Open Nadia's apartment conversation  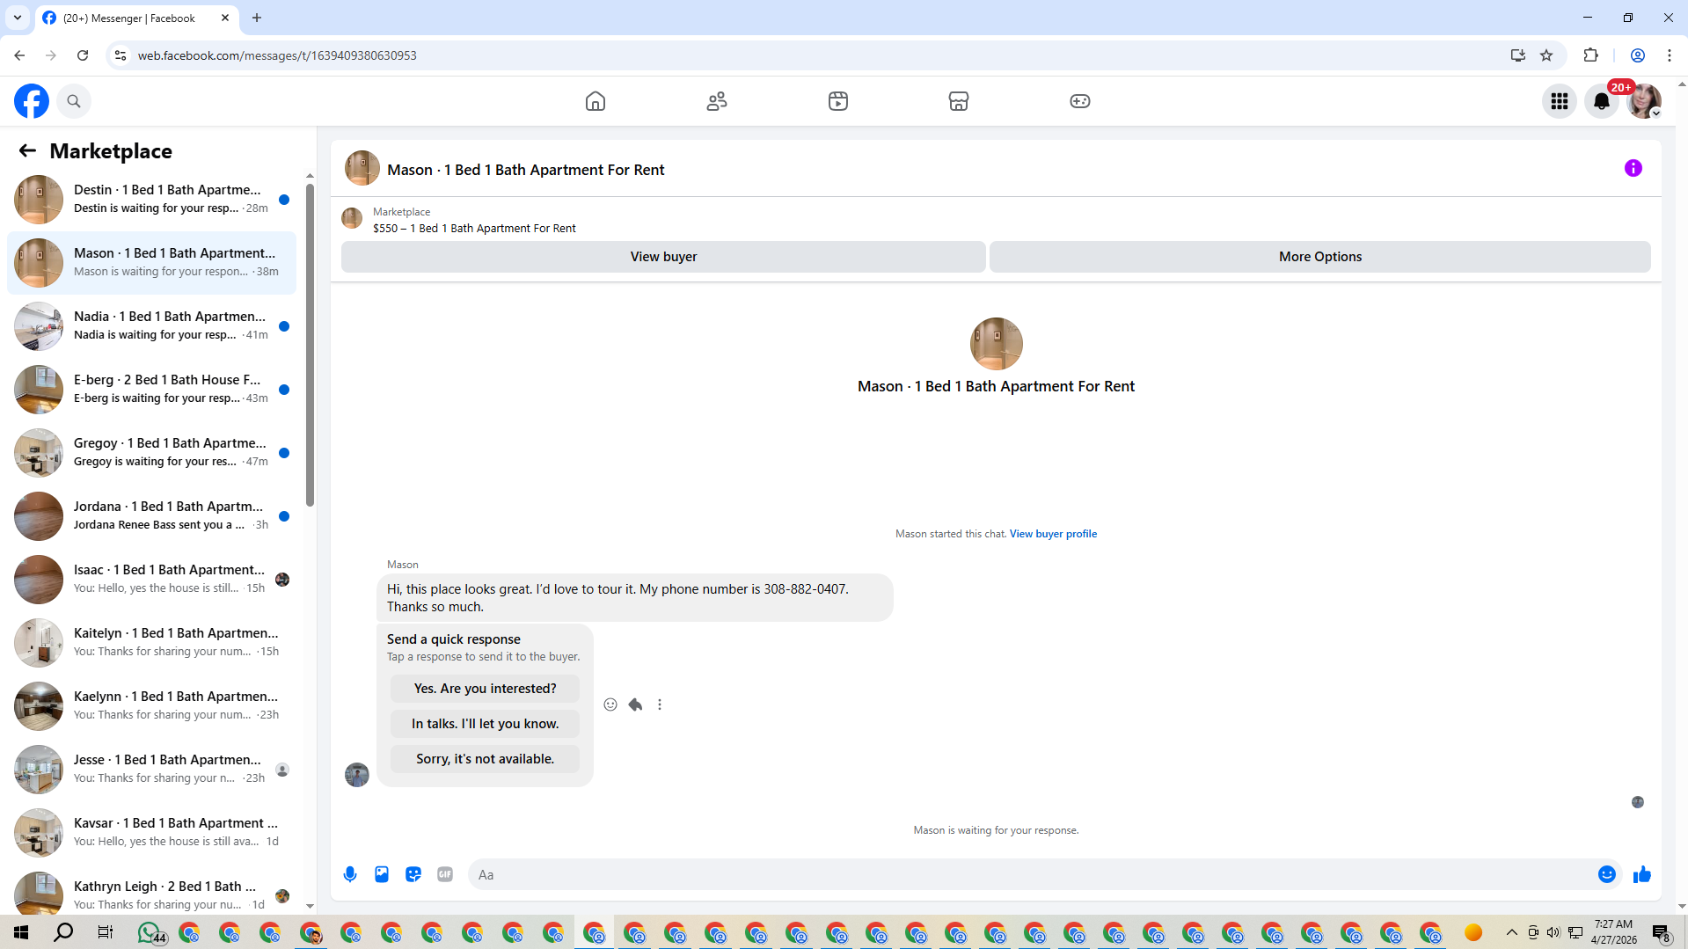coord(151,326)
